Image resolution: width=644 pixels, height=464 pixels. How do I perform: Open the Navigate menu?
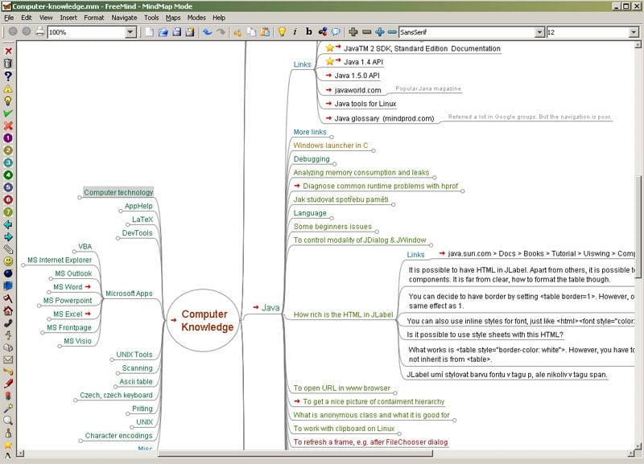tap(124, 17)
